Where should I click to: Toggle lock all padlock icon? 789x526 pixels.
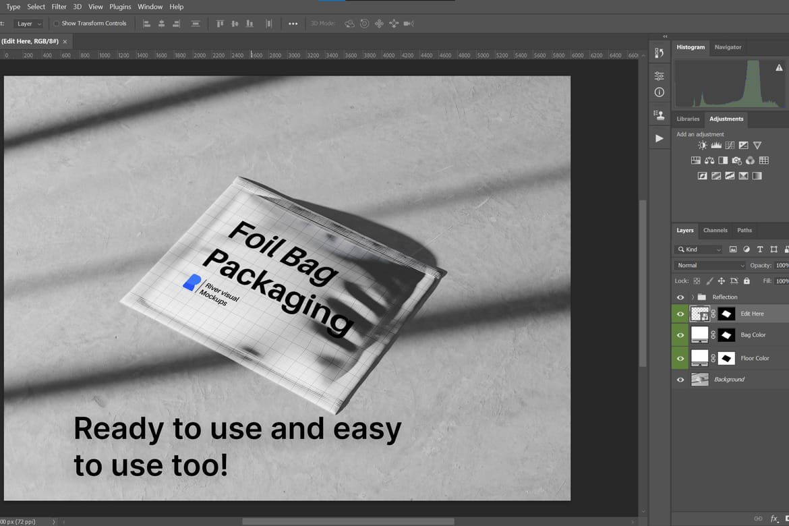[x=747, y=281]
